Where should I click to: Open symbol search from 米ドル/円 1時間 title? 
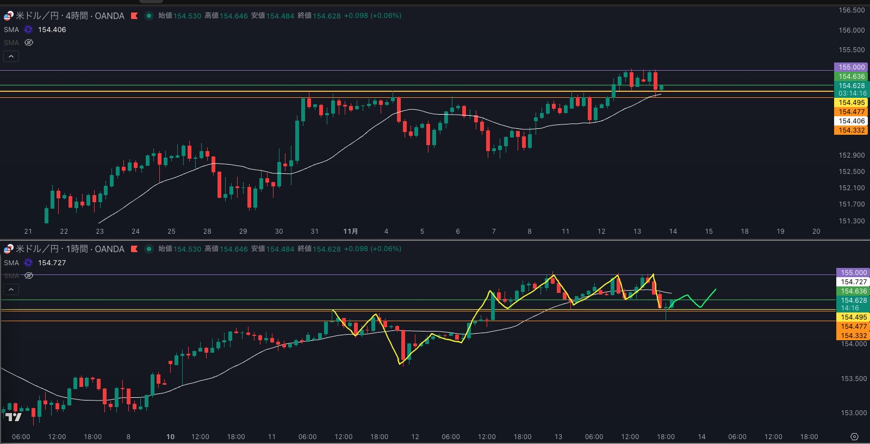(x=70, y=249)
